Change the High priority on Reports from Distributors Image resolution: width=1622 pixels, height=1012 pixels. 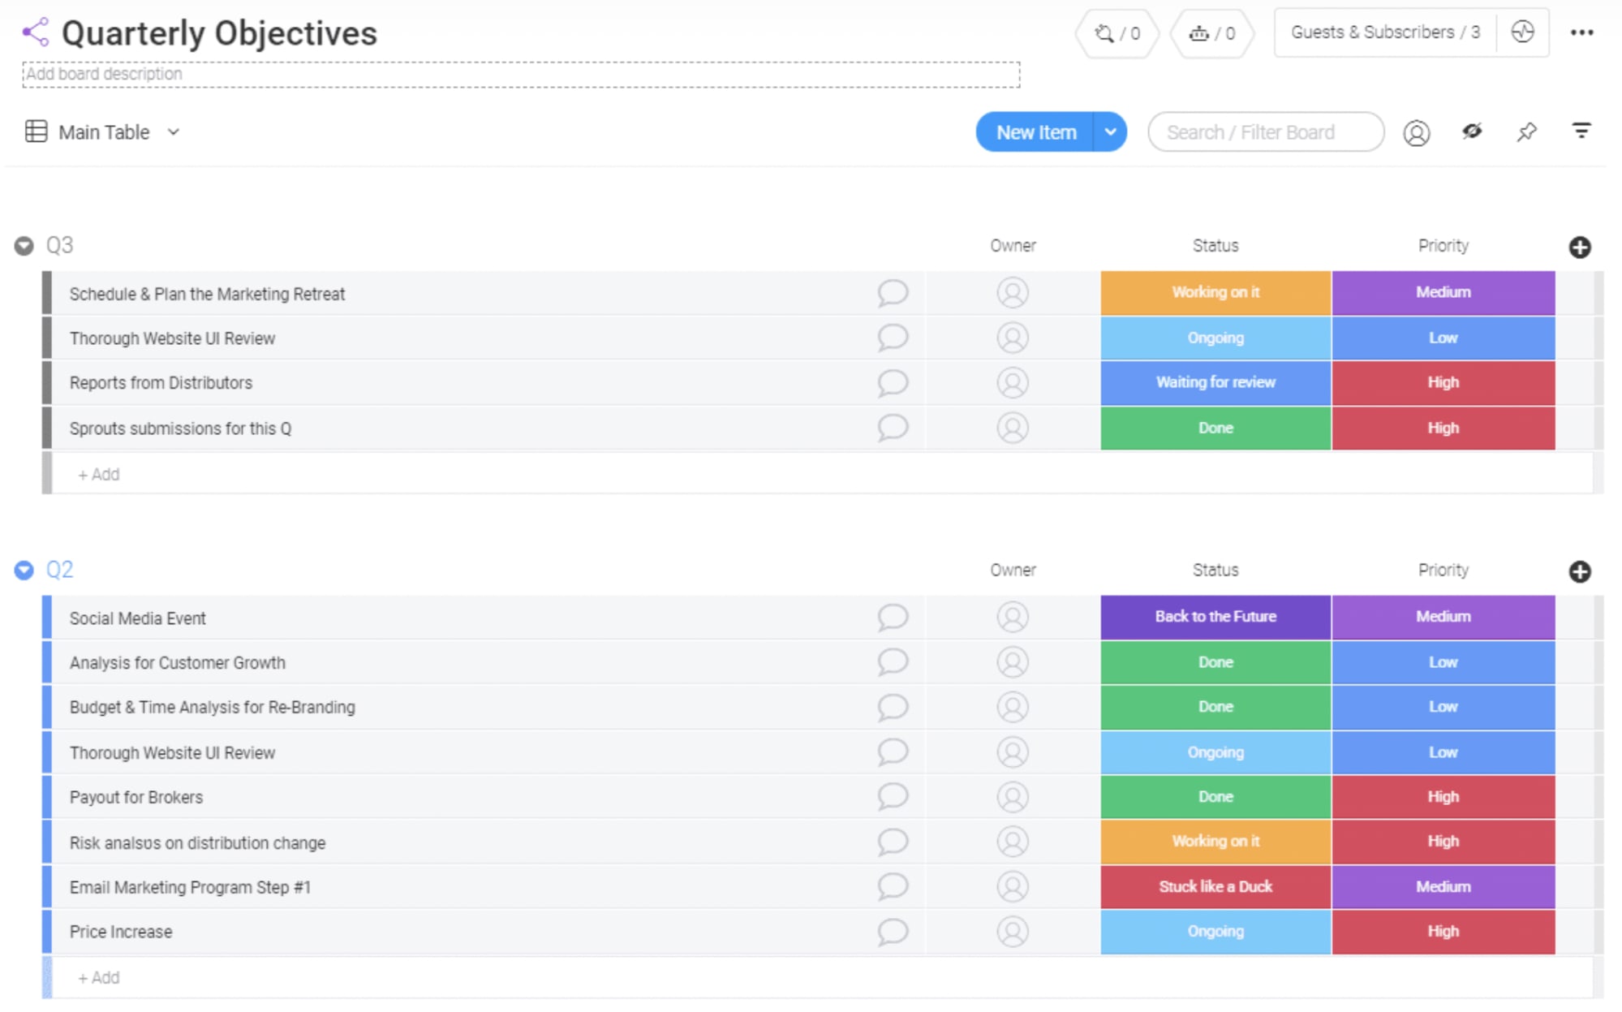1443,383
